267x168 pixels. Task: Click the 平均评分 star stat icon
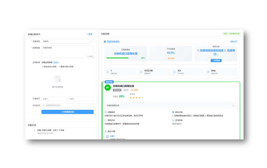click(175, 72)
